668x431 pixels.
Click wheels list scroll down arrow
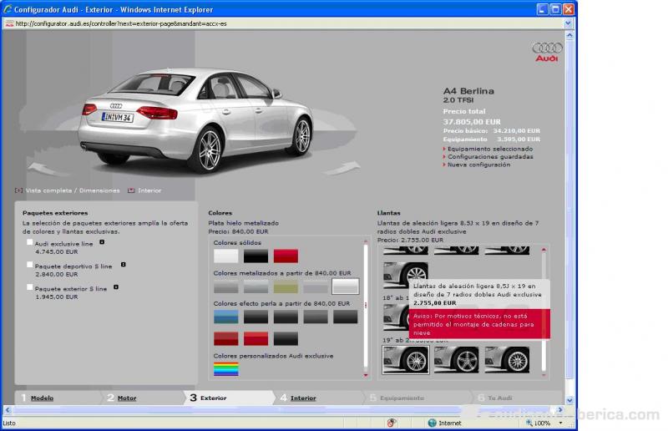(x=544, y=375)
